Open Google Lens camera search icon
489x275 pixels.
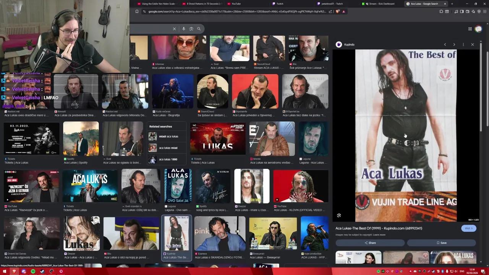point(191,29)
